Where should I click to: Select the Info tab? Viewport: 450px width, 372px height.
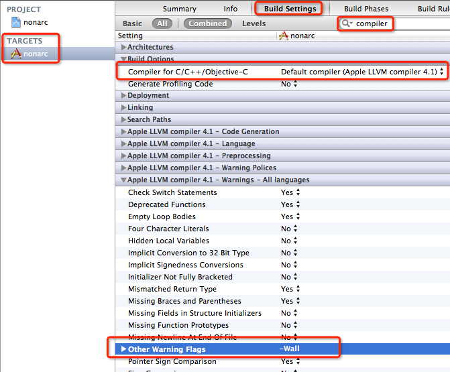click(x=231, y=9)
